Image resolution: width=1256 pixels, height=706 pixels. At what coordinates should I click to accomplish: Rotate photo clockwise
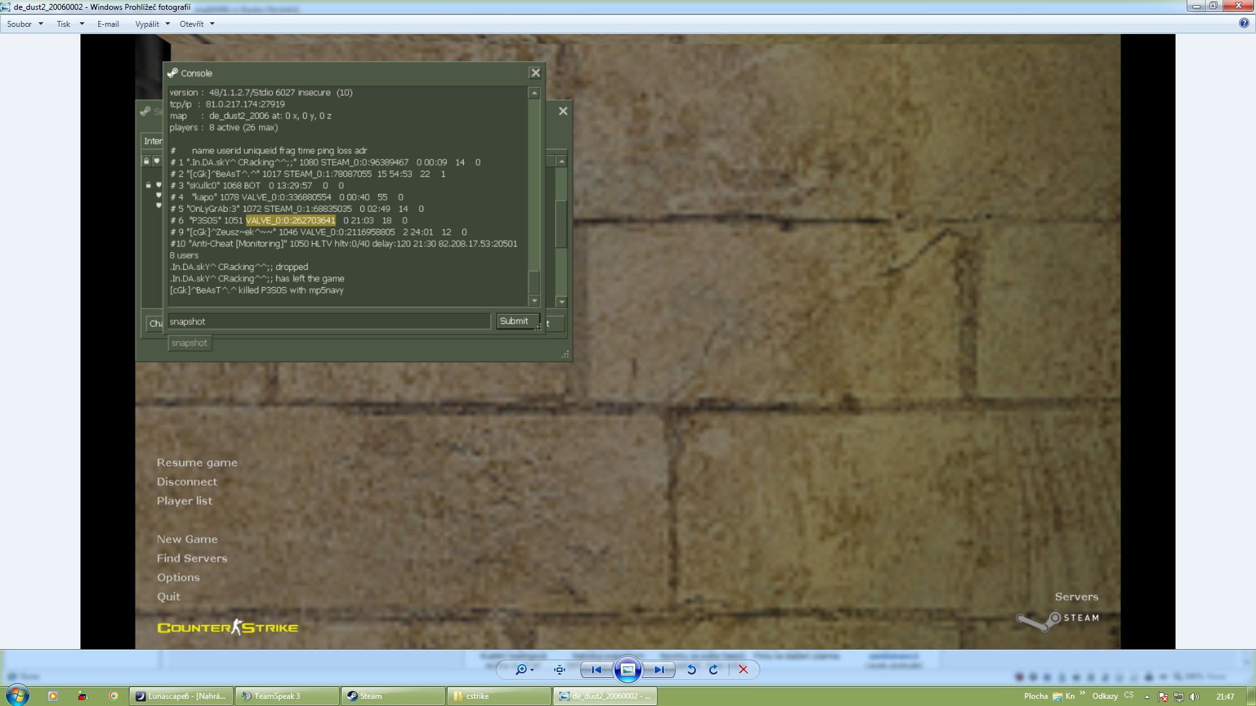tap(714, 669)
